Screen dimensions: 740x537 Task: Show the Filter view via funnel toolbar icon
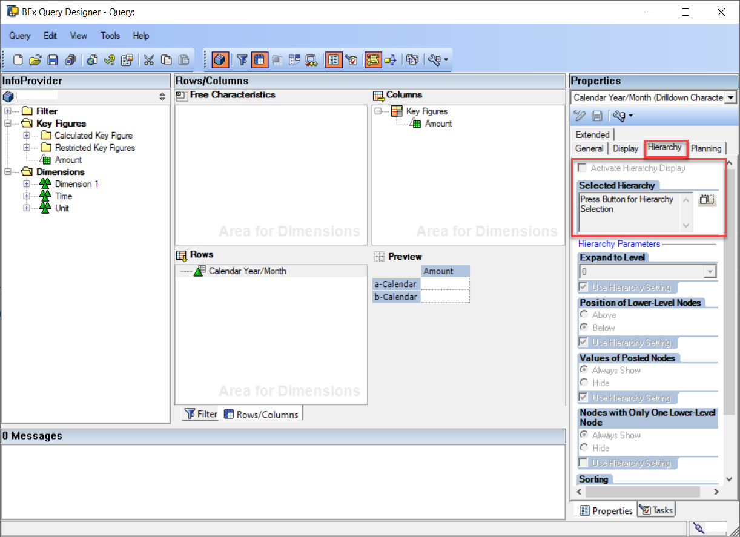pos(242,60)
